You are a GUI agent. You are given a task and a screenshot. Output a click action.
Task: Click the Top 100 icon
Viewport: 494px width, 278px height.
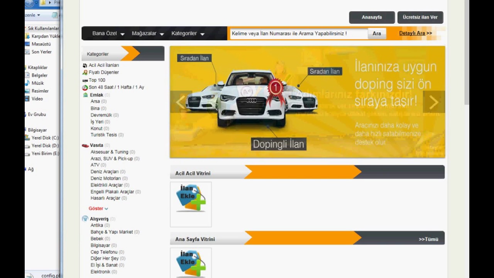pyautogui.click(x=85, y=80)
